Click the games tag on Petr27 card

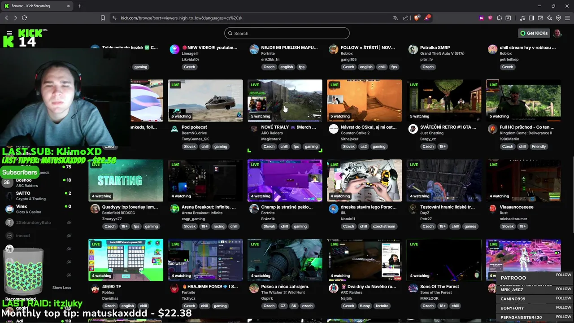tap(470, 227)
